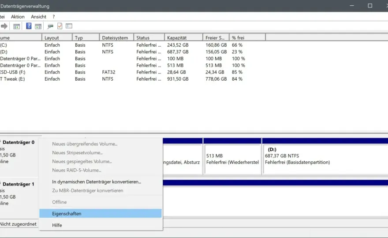Click the show/hide action pane icon
The image size is (388, 238).
coord(38,26)
